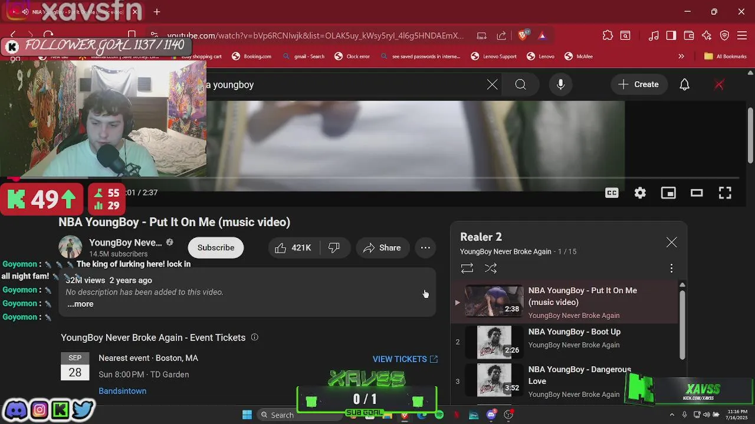
Task: Toggle playlist shuffle
Action: 490,269
